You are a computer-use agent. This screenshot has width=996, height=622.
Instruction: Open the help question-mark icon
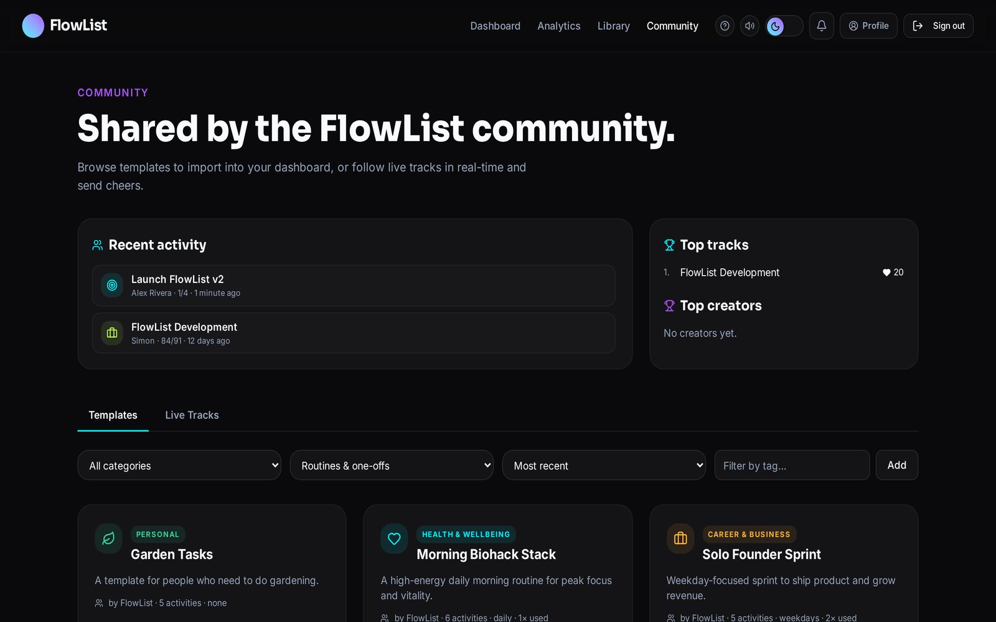(725, 26)
